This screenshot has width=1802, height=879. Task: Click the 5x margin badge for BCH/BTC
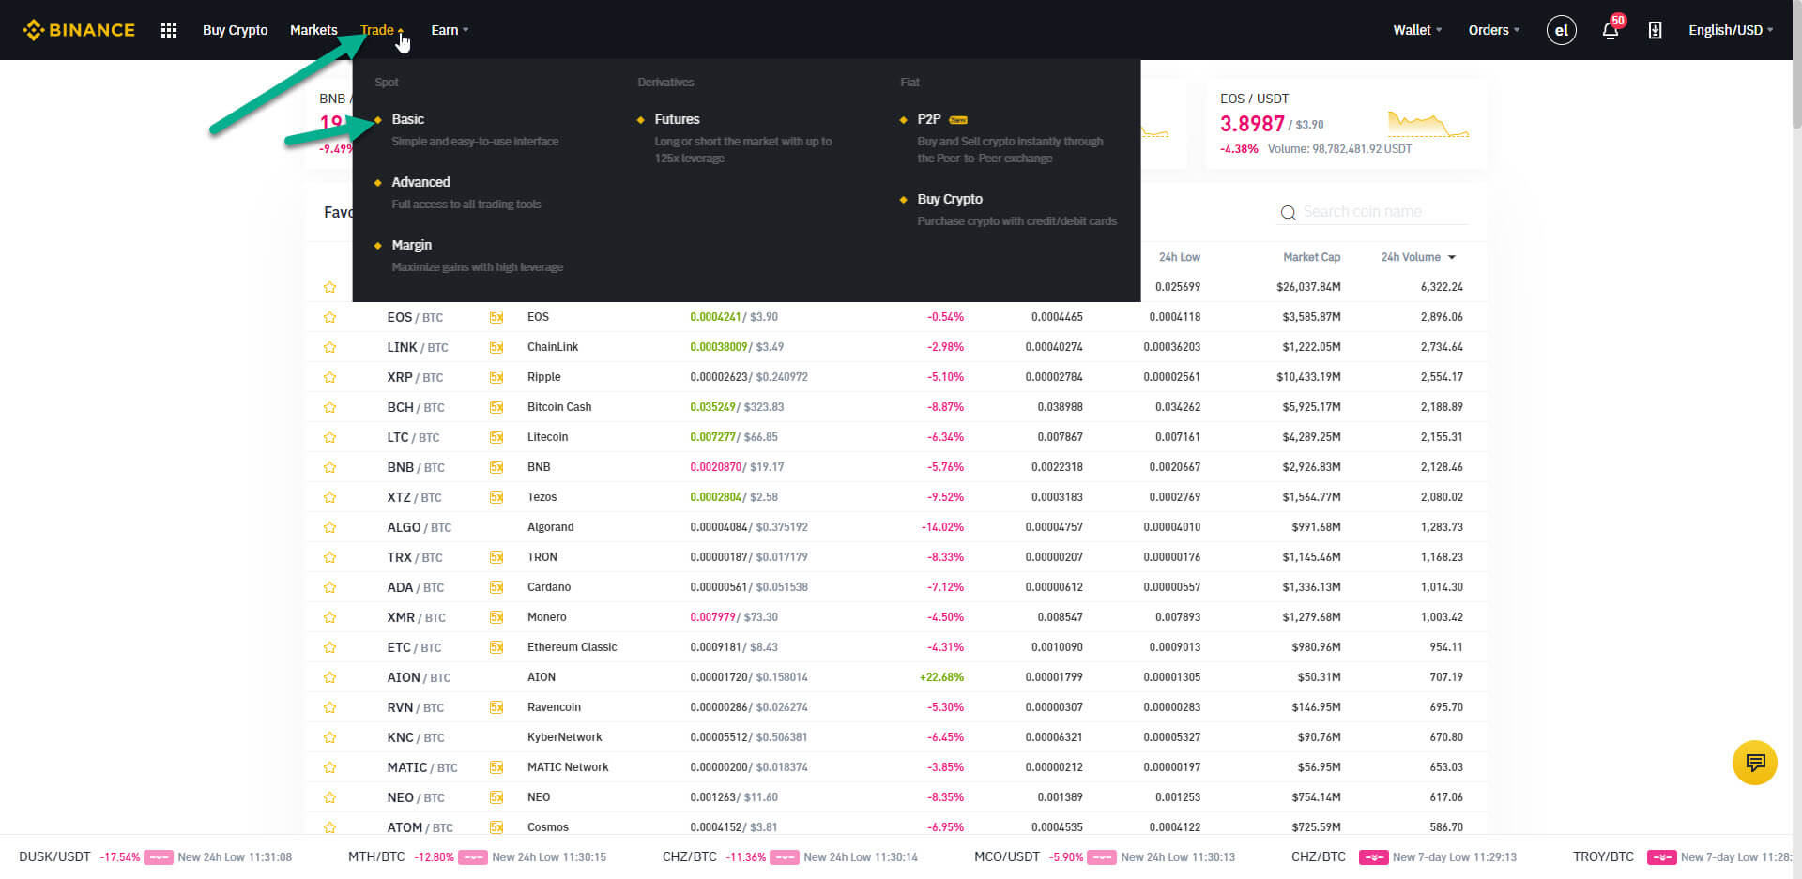(x=496, y=407)
